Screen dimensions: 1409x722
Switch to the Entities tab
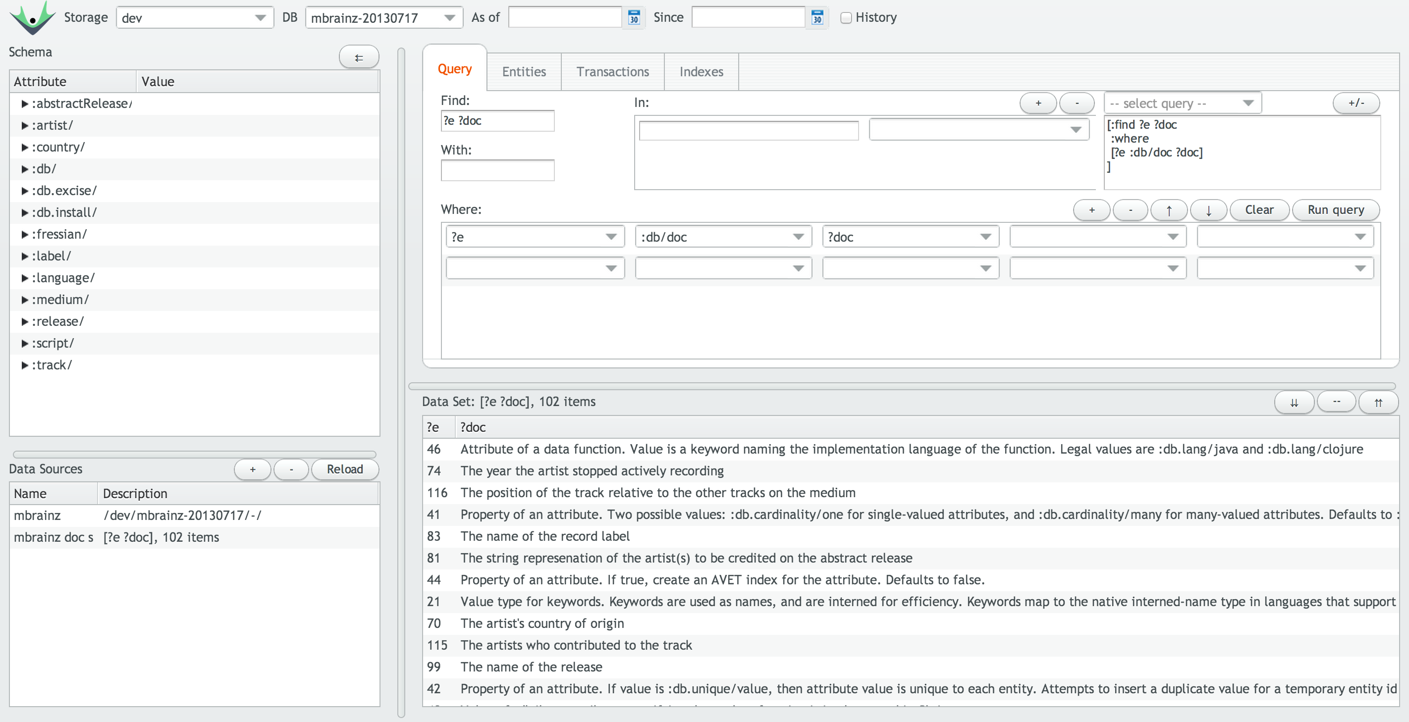pos(524,72)
